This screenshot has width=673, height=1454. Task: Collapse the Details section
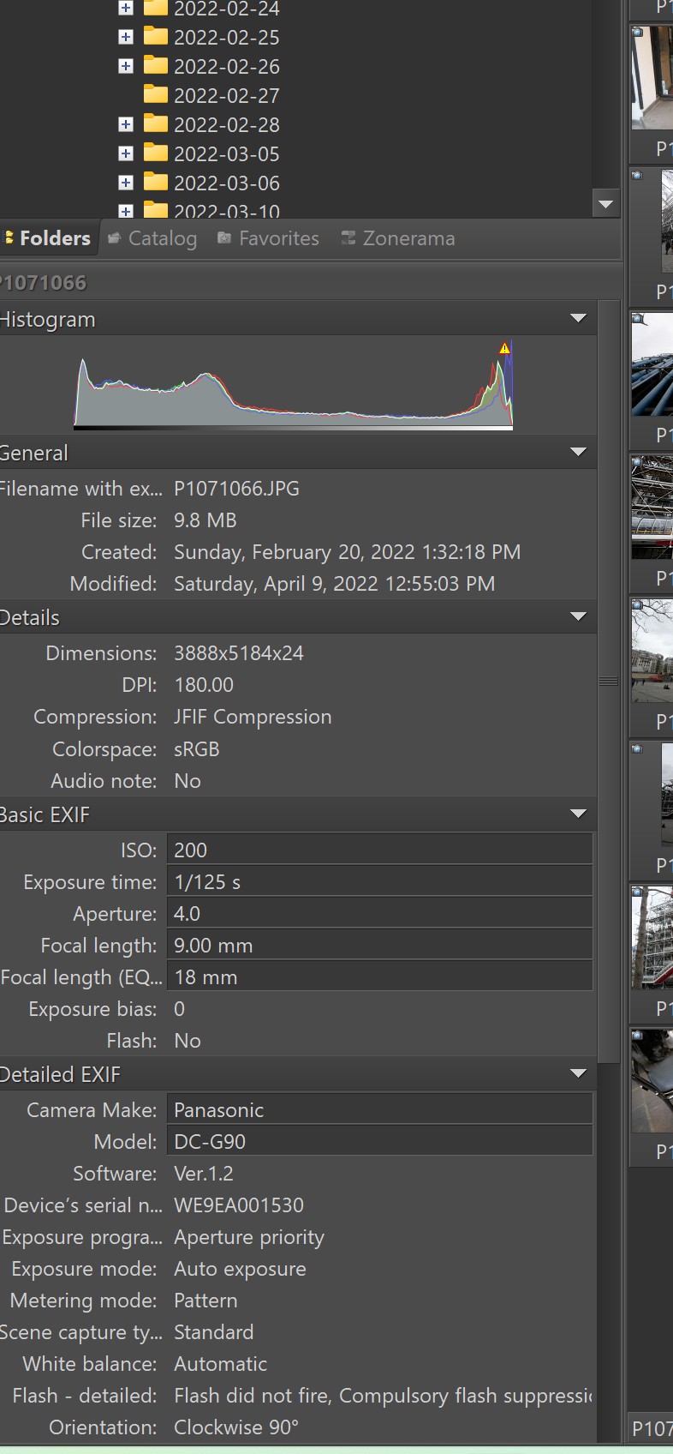point(579,617)
